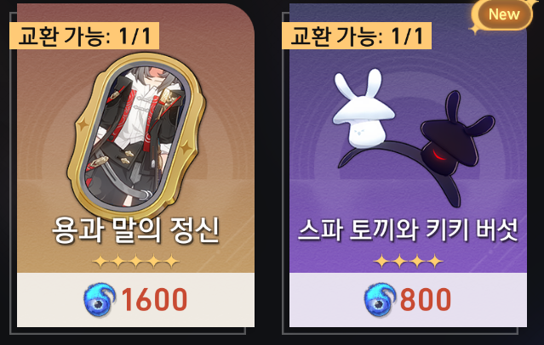Click the 1600 price on the brown card
The image size is (544, 345).
click(x=154, y=300)
